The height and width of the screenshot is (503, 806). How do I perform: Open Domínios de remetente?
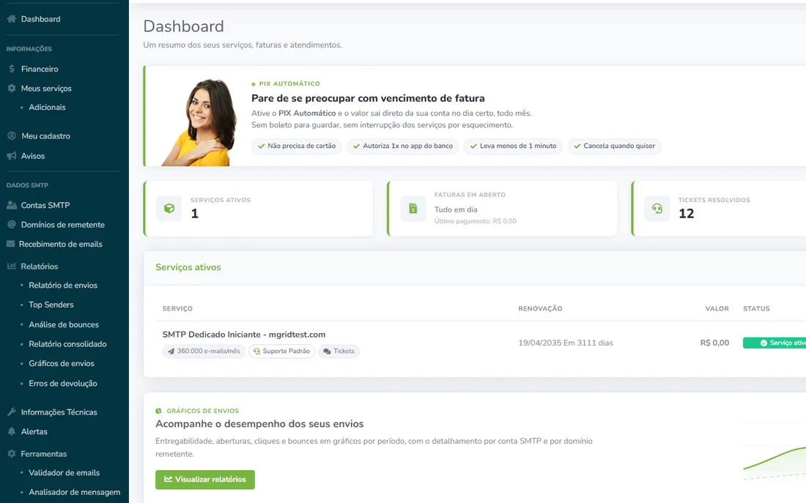pyautogui.click(x=64, y=225)
